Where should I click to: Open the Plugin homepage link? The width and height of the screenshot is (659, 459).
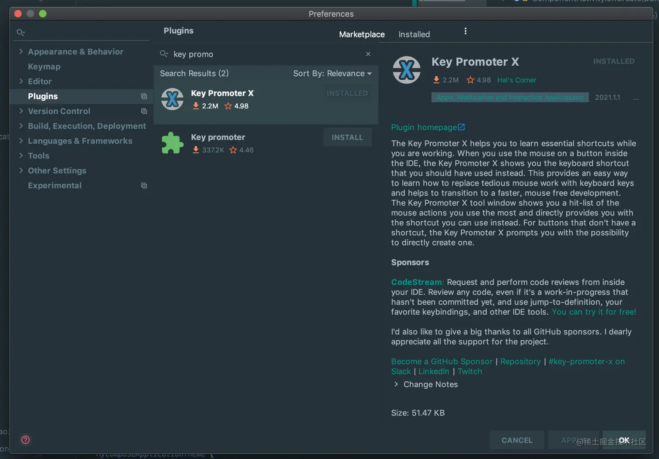click(424, 127)
